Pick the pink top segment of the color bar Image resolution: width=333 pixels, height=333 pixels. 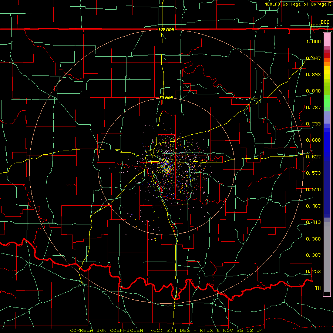coord(327,39)
